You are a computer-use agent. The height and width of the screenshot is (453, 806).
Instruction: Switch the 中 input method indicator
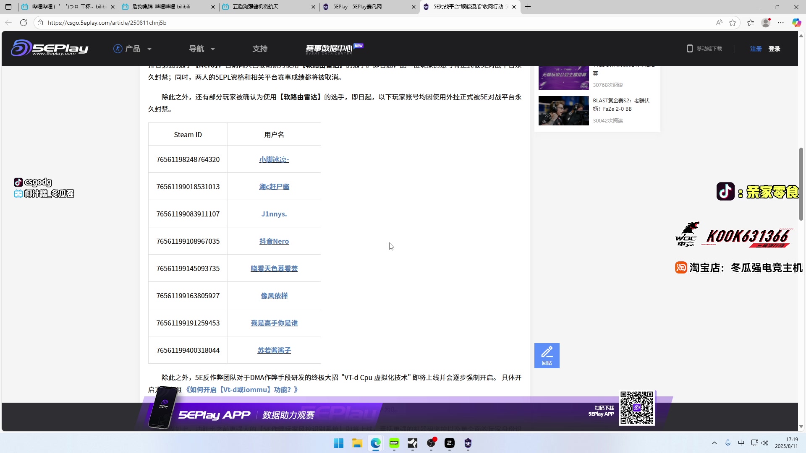pos(741,443)
